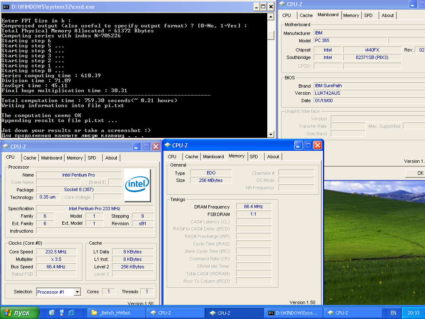
Task: Switch to the D:\WINDOWS\sys... taskbar button
Action: tap(293, 313)
